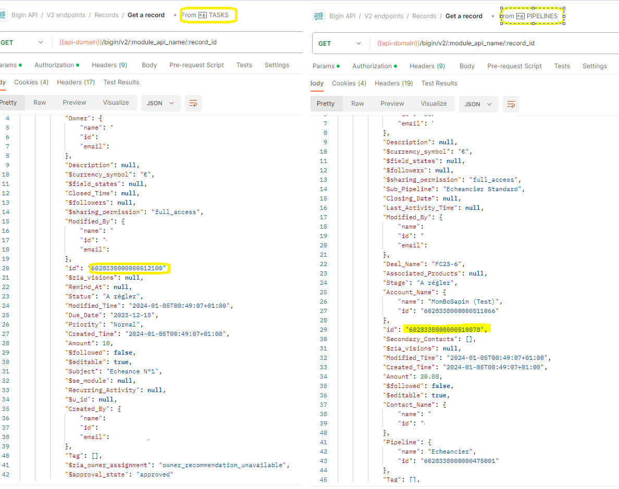Screen dimensions: 619x489
Task: Click the TASKS example name label
Action: tap(219, 15)
